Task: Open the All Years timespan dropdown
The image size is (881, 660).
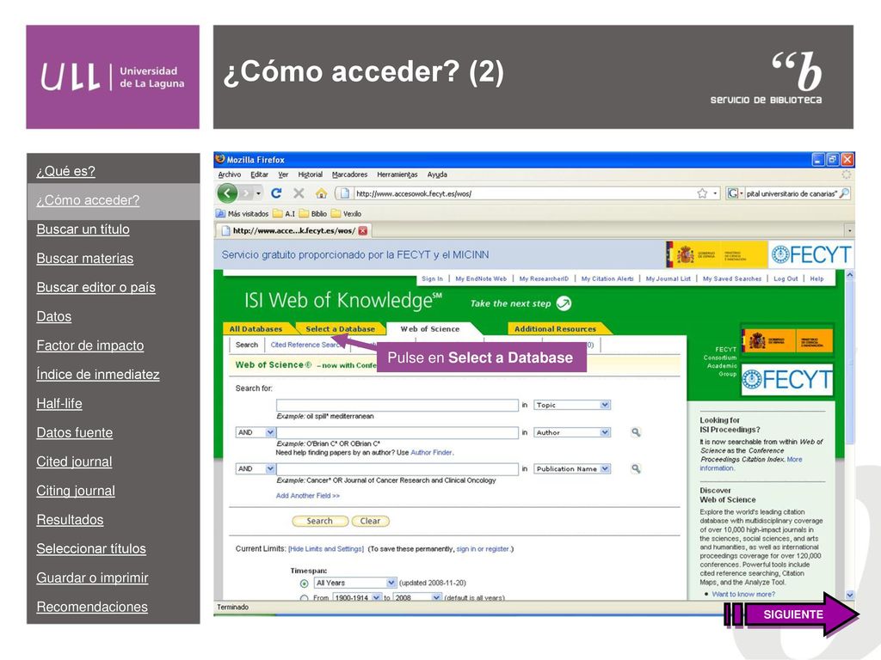Action: tap(355, 583)
